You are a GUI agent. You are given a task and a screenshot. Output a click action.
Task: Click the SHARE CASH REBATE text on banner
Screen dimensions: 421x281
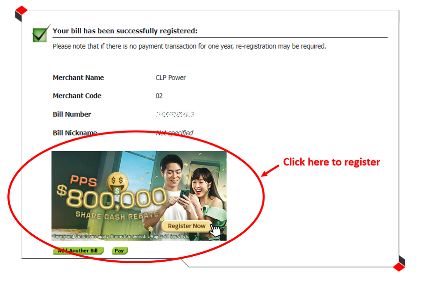[x=117, y=215]
